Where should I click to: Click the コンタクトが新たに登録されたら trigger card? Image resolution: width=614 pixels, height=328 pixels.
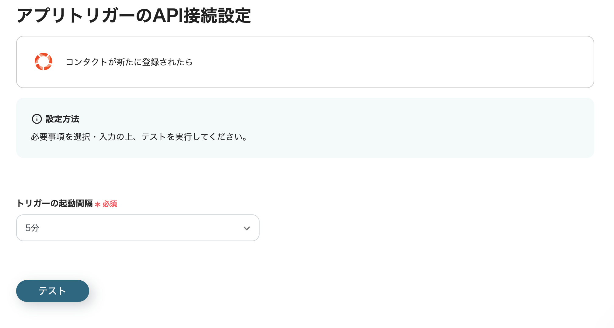[304, 62]
